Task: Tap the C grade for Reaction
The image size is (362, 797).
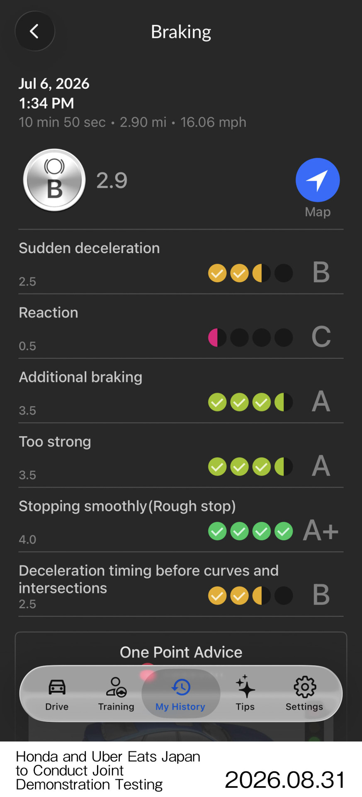Action: pyautogui.click(x=321, y=337)
